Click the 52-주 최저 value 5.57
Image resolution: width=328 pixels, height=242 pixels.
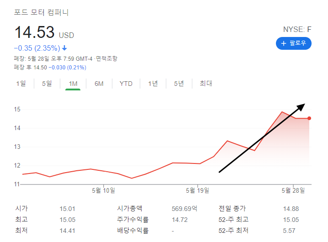click(289, 231)
